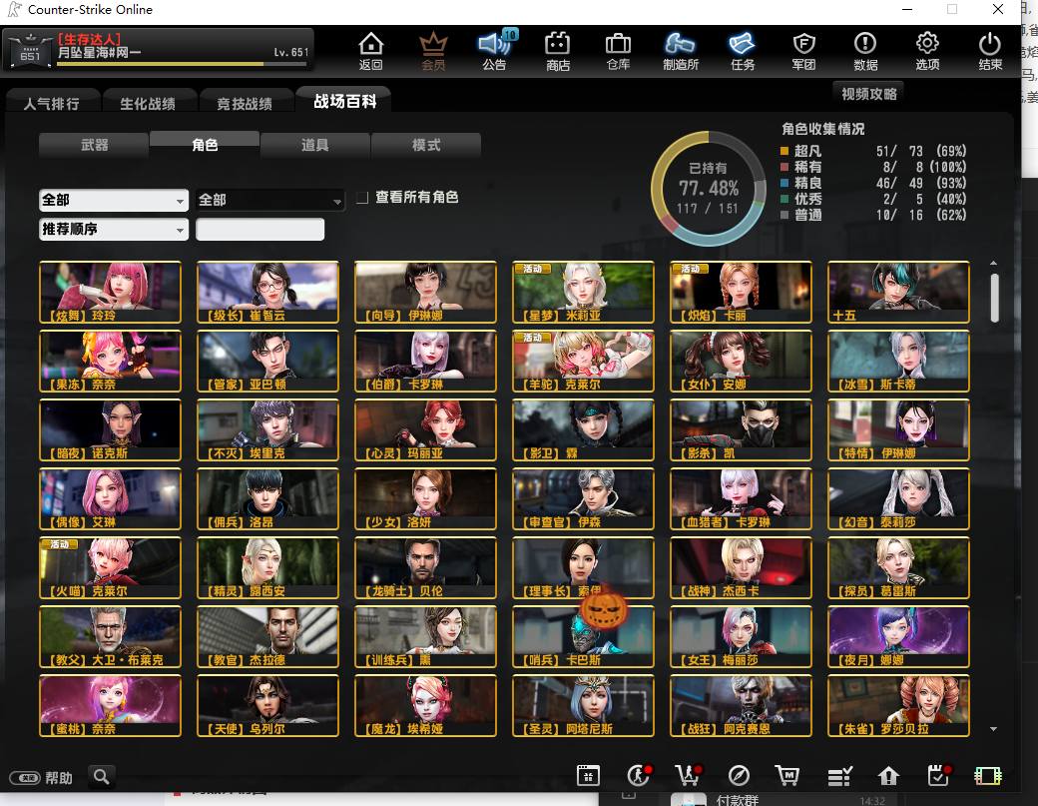The height and width of the screenshot is (806, 1038).
Task: Open the 任务 missions icon
Action: pyautogui.click(x=743, y=51)
